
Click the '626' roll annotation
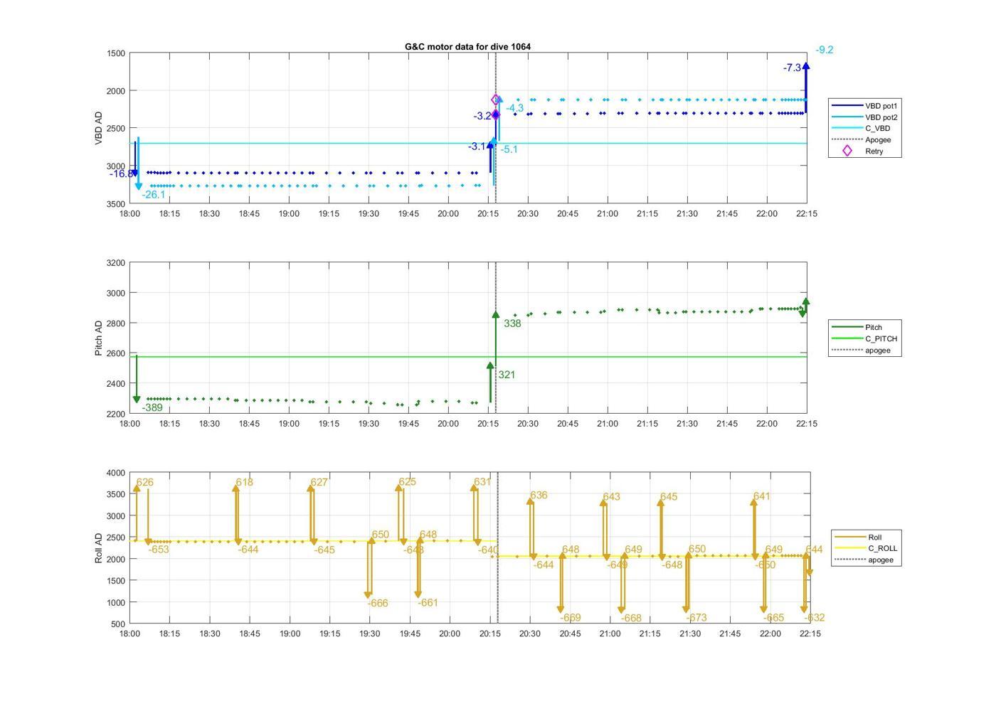145,482
